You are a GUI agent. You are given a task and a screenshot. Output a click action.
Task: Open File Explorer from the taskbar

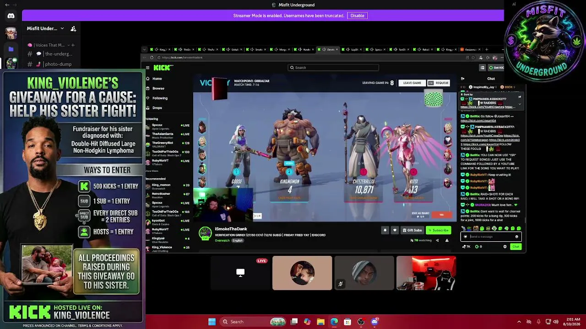coord(320,322)
